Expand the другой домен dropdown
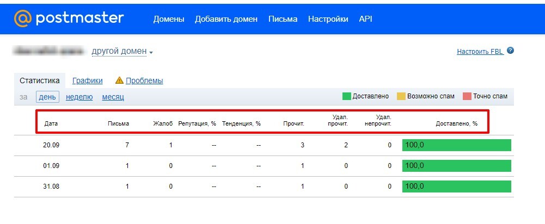545x224 pixels. point(122,52)
